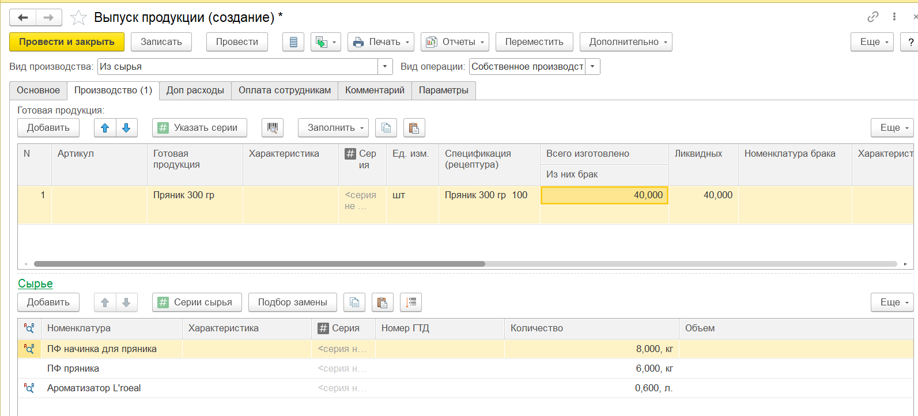
Task: Move finished product row down
Action: click(126, 128)
